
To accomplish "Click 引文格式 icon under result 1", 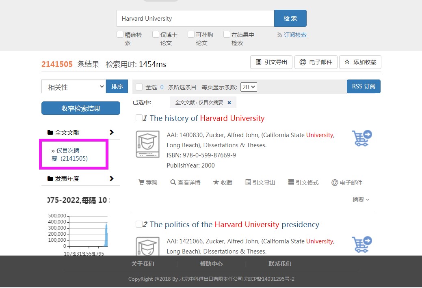I will pos(291,182).
